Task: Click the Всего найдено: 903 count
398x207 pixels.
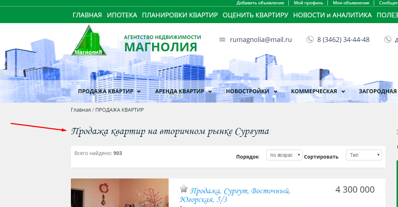Action: (x=98, y=153)
